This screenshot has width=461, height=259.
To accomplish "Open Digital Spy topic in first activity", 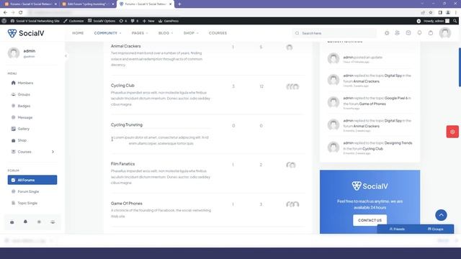I will click(x=393, y=76).
